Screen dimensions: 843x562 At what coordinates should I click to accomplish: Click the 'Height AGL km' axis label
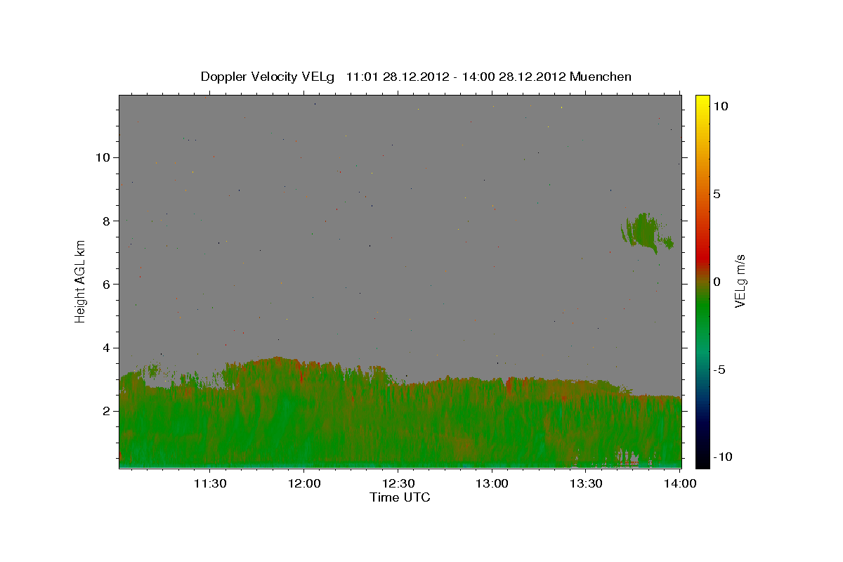[x=81, y=280]
